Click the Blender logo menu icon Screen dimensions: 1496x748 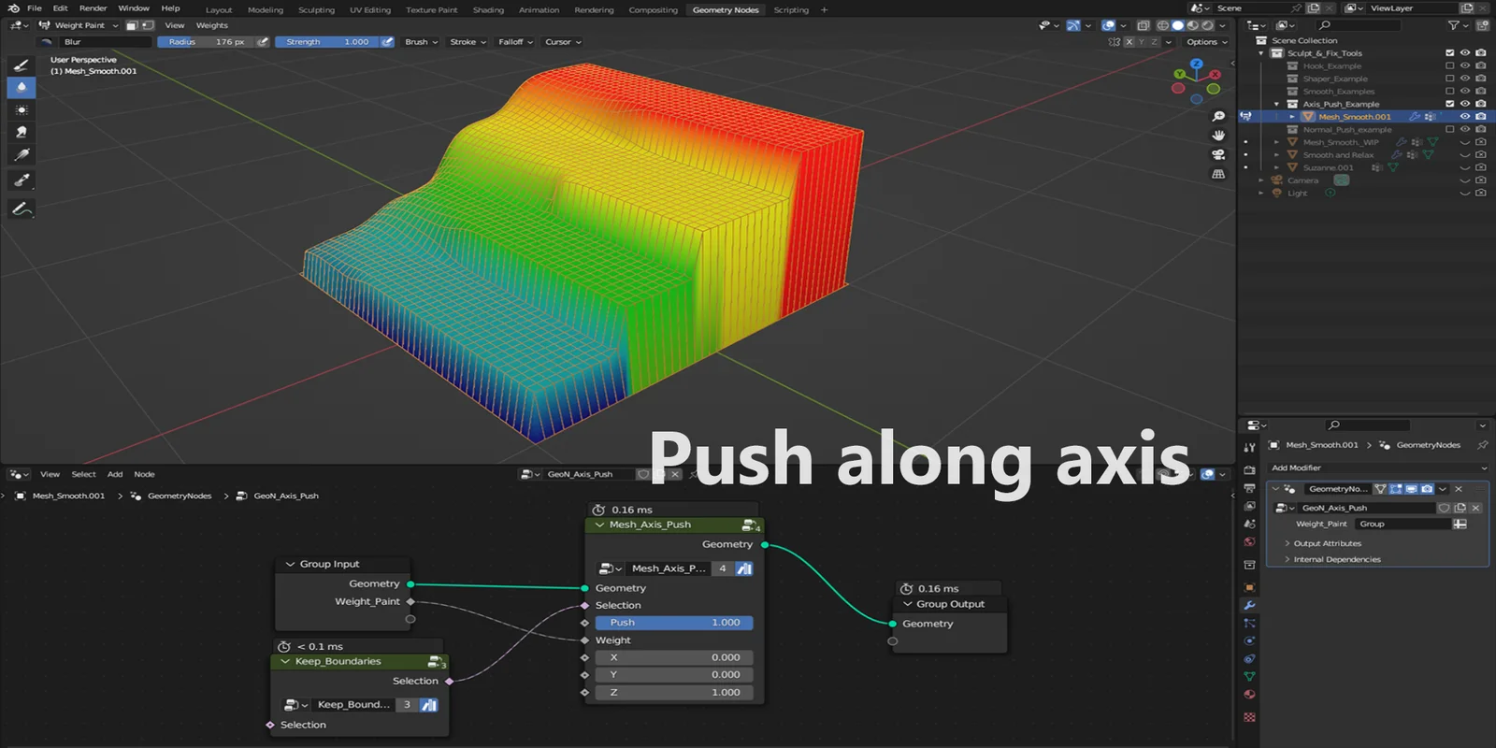point(13,8)
